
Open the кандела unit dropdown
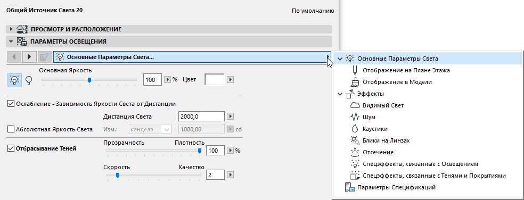150,129
